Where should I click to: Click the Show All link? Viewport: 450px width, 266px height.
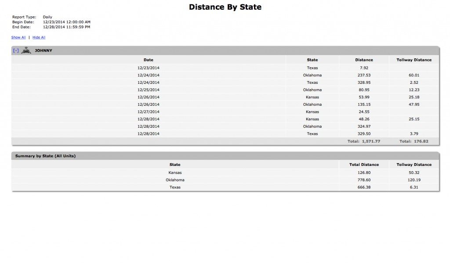pos(18,37)
